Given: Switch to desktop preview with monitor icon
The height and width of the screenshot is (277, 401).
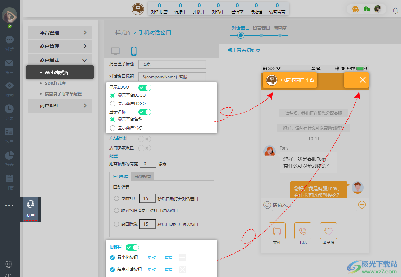Looking at the screenshot, I should click(115, 51).
